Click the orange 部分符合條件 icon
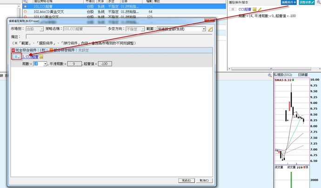321x188 pixels. coord(51,50)
